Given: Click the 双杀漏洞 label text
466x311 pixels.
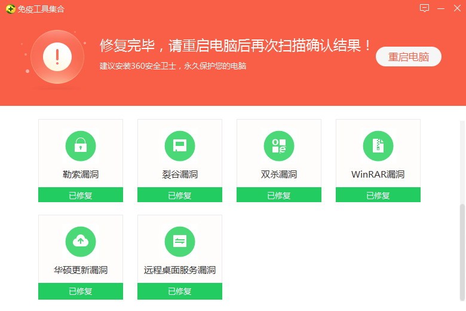Looking at the screenshot, I should (279, 175).
